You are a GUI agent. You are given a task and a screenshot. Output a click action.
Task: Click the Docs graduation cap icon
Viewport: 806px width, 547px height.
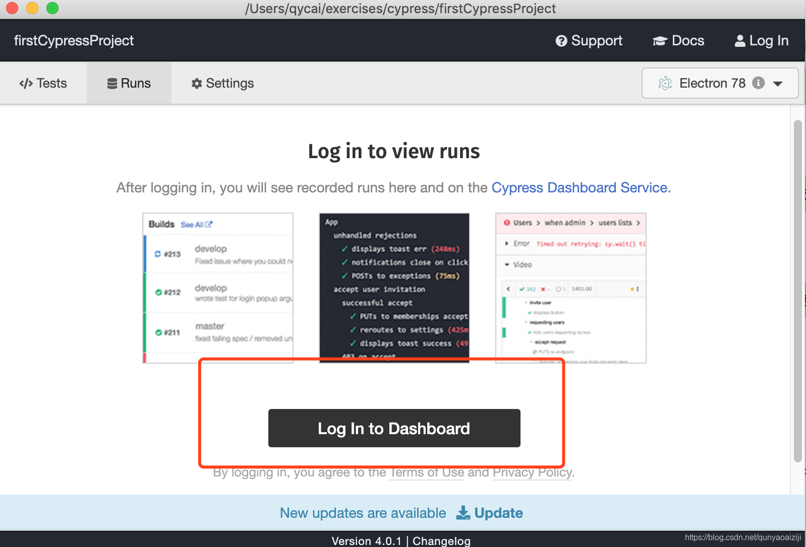click(x=660, y=41)
